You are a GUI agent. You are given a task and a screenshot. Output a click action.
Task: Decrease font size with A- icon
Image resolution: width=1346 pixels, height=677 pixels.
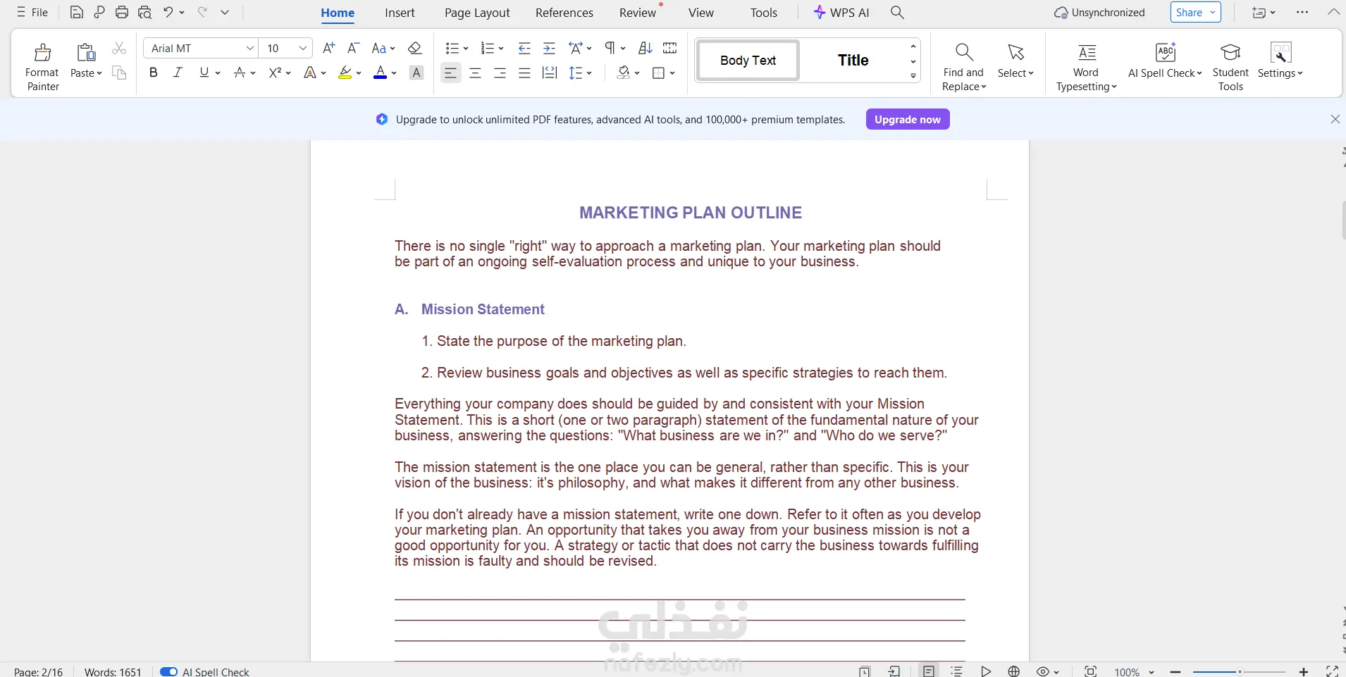pos(354,48)
